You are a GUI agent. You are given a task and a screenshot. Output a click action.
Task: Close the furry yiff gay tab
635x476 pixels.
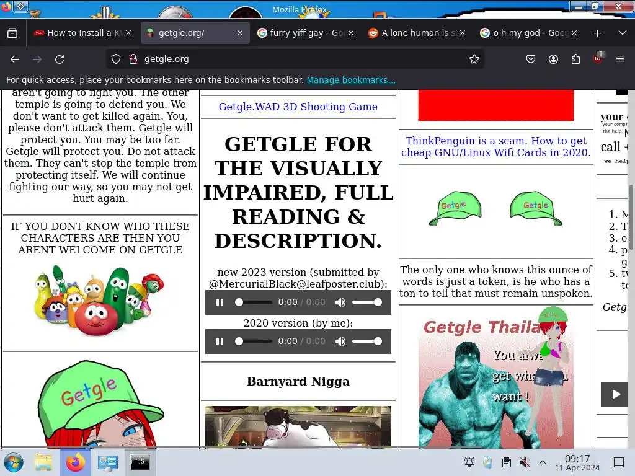(x=351, y=33)
